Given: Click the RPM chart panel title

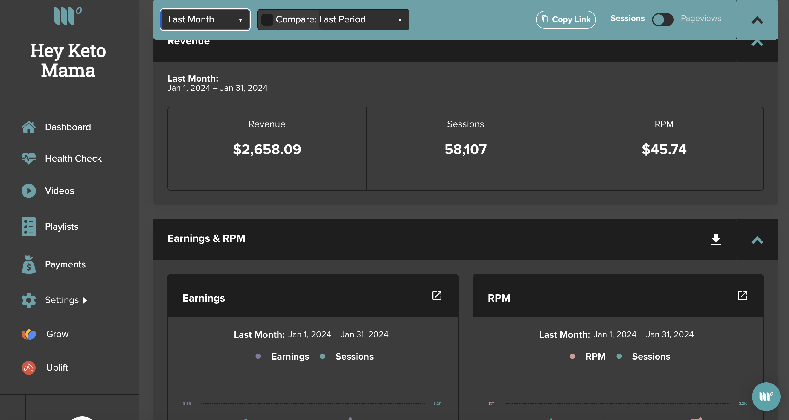Looking at the screenshot, I should click(499, 298).
